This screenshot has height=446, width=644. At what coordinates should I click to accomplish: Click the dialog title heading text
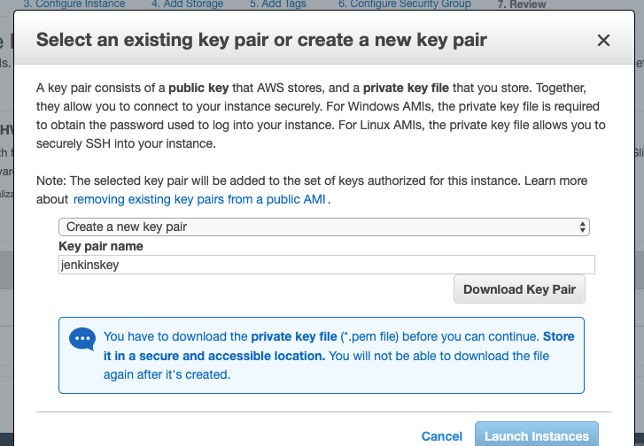pos(261,40)
